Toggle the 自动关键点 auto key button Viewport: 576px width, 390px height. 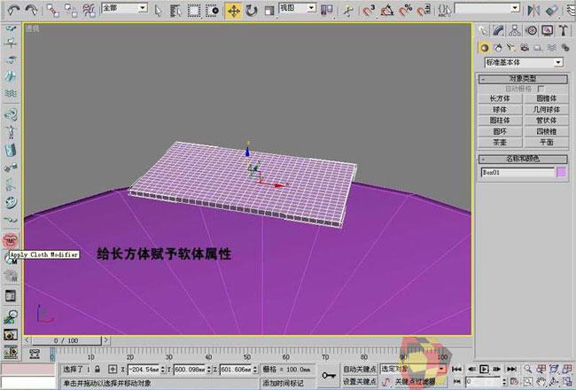coord(359,369)
